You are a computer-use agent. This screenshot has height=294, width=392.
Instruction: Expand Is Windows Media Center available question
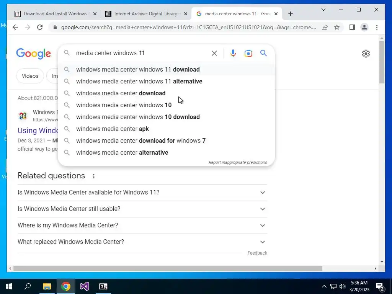pyautogui.click(x=142, y=193)
